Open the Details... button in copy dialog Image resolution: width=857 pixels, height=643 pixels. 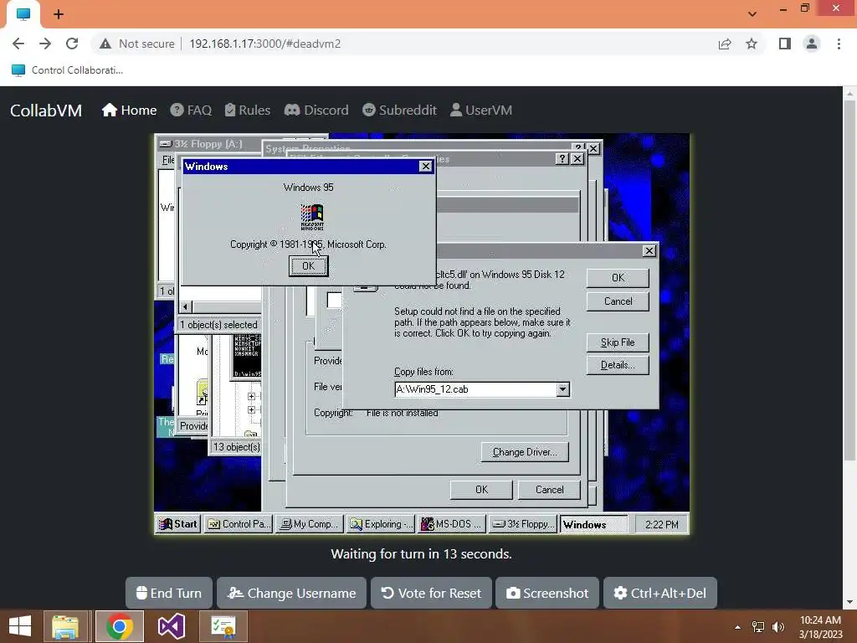[618, 365]
